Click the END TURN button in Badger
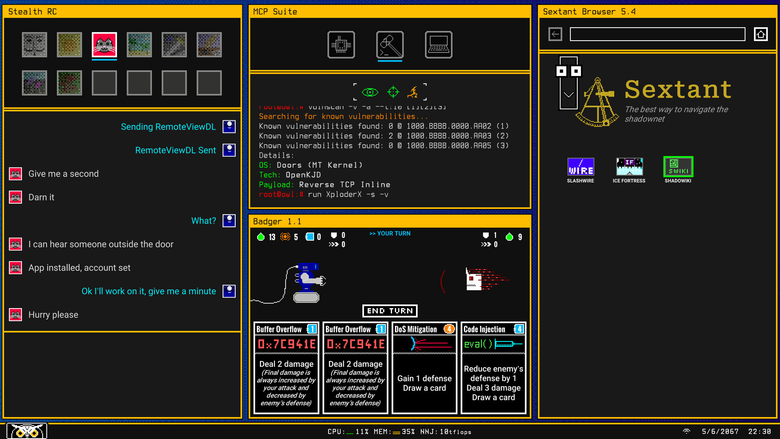The height and width of the screenshot is (439, 780). coord(390,311)
